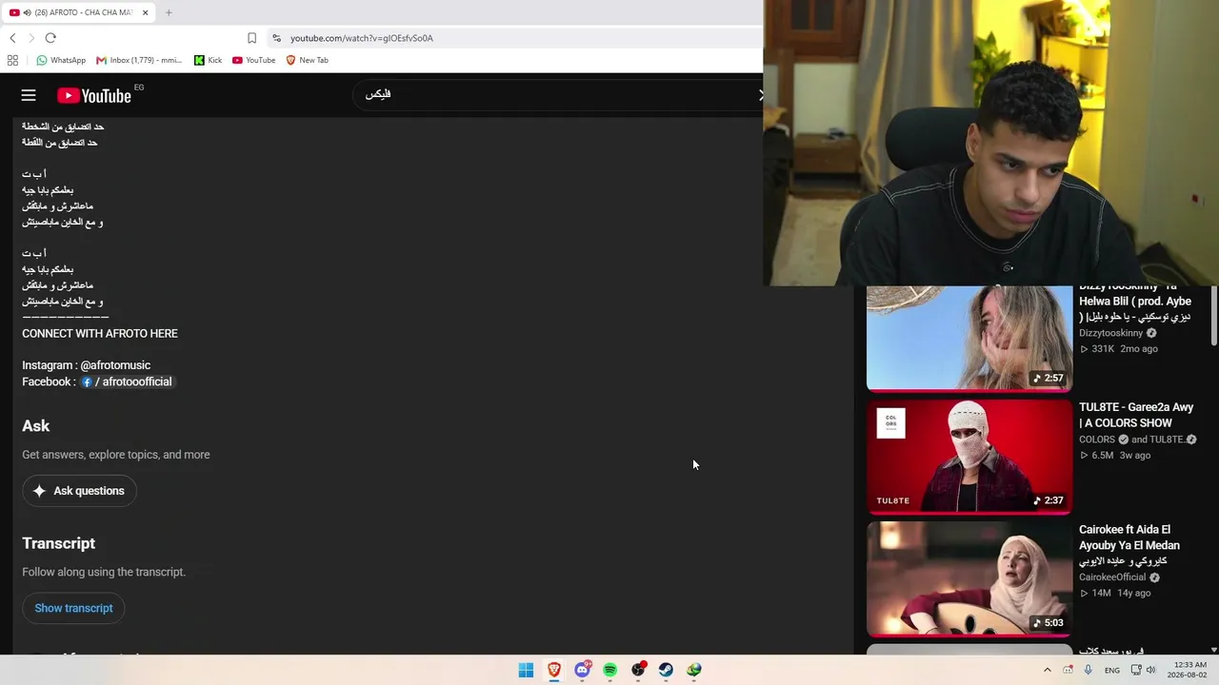1219x685 pixels.
Task: Open the Kick bookmark
Action: [x=208, y=60]
